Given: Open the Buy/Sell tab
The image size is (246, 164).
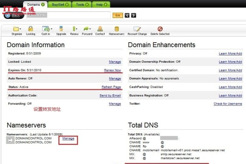Looking at the screenshot, I should pos(60,5).
